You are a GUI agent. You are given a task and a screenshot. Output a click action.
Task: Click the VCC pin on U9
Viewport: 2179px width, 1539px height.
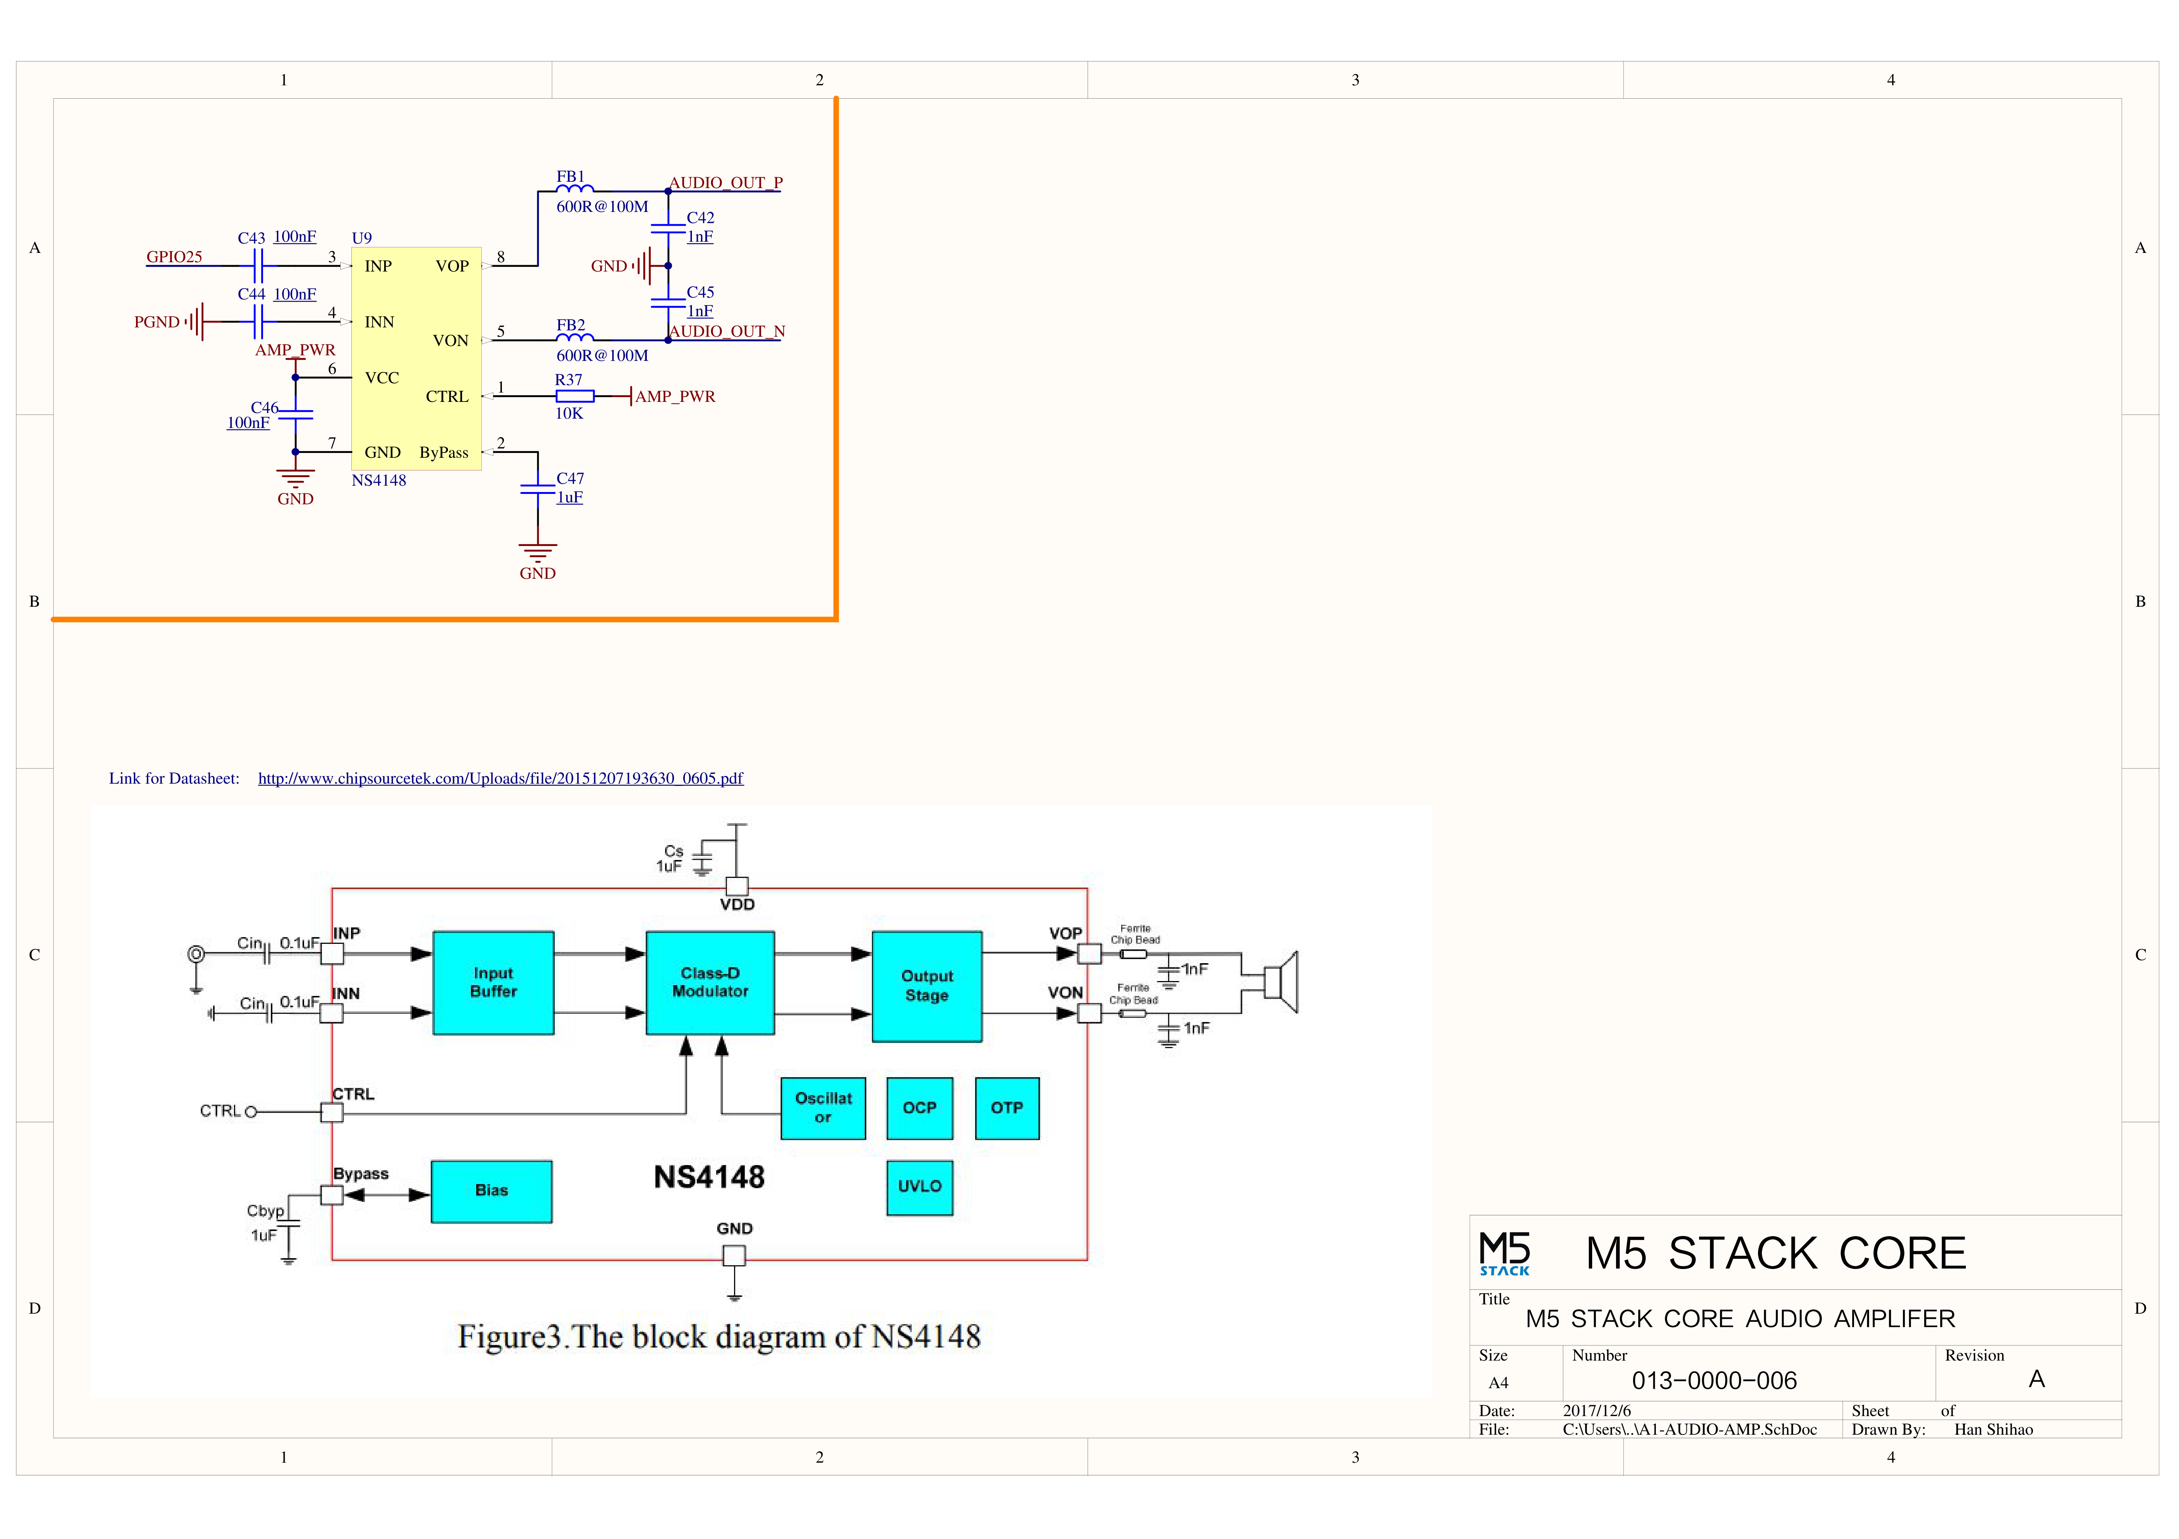pyautogui.click(x=382, y=378)
